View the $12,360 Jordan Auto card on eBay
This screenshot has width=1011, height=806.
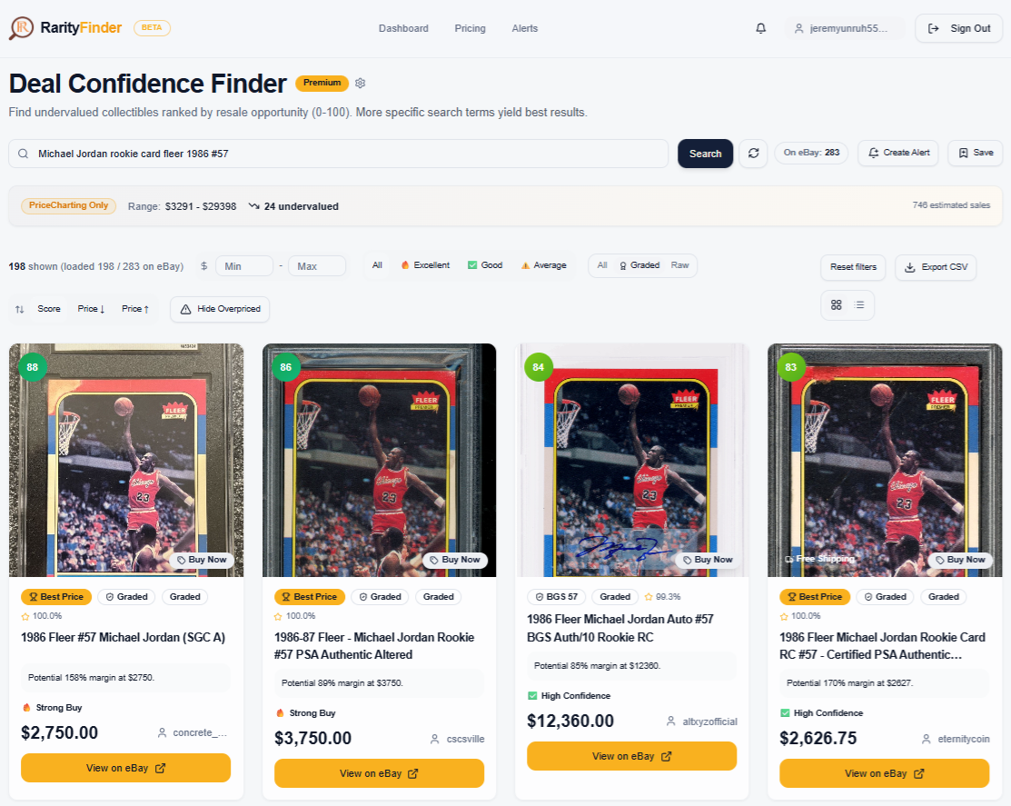pos(631,755)
